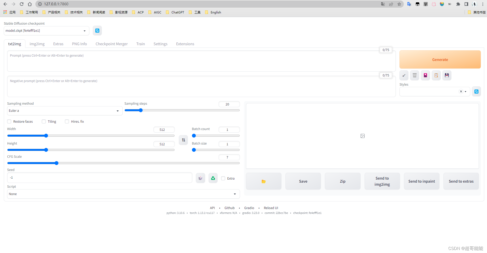Open the Extensions tab
Image resolution: width=487 pixels, height=253 pixels.
[185, 44]
